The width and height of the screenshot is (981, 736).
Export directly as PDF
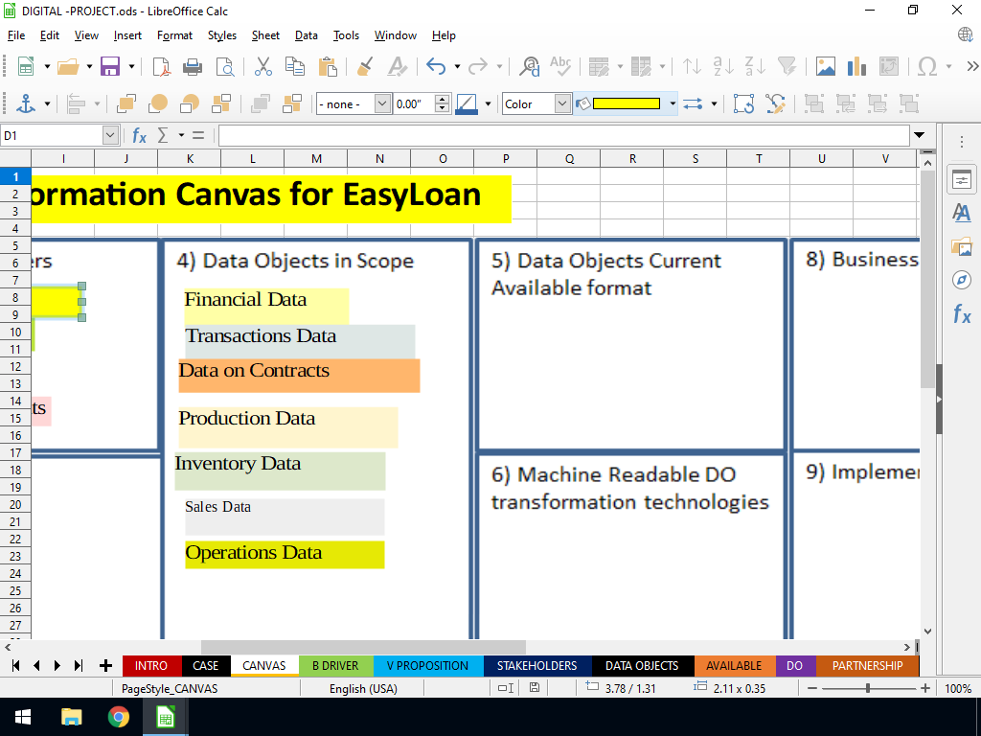click(161, 66)
